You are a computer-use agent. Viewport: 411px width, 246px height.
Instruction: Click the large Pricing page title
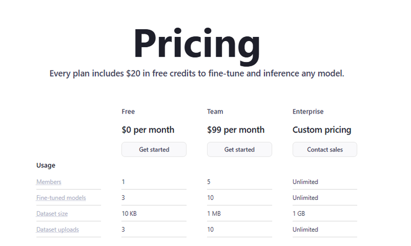tap(197, 44)
